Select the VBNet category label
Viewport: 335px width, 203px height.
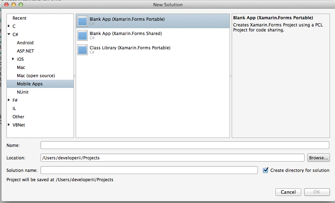pyautogui.click(x=19, y=125)
